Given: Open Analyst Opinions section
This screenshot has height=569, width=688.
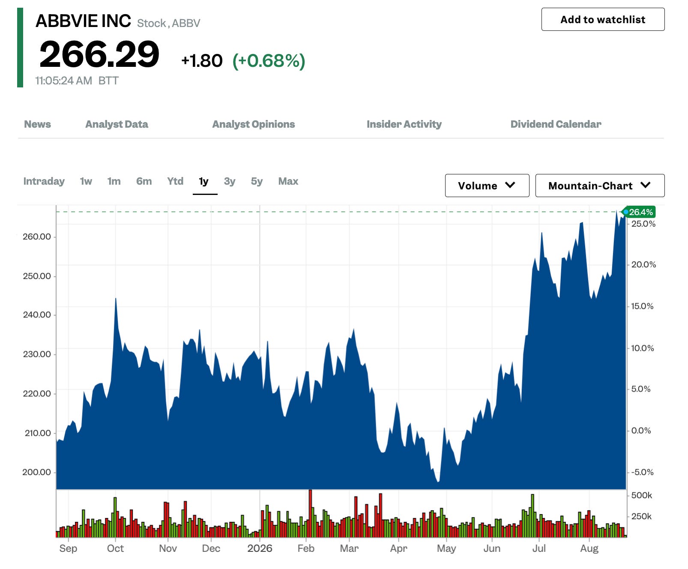Looking at the screenshot, I should point(254,124).
